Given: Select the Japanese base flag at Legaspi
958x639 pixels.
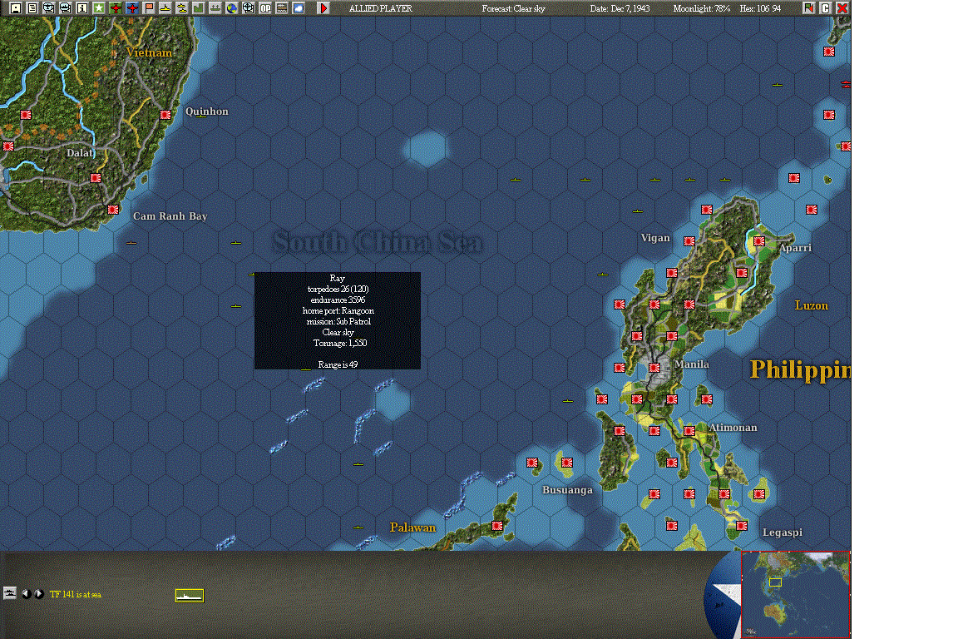Looking at the screenshot, I should 741,525.
